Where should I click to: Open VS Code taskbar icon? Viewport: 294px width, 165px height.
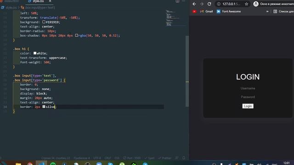point(41,163)
